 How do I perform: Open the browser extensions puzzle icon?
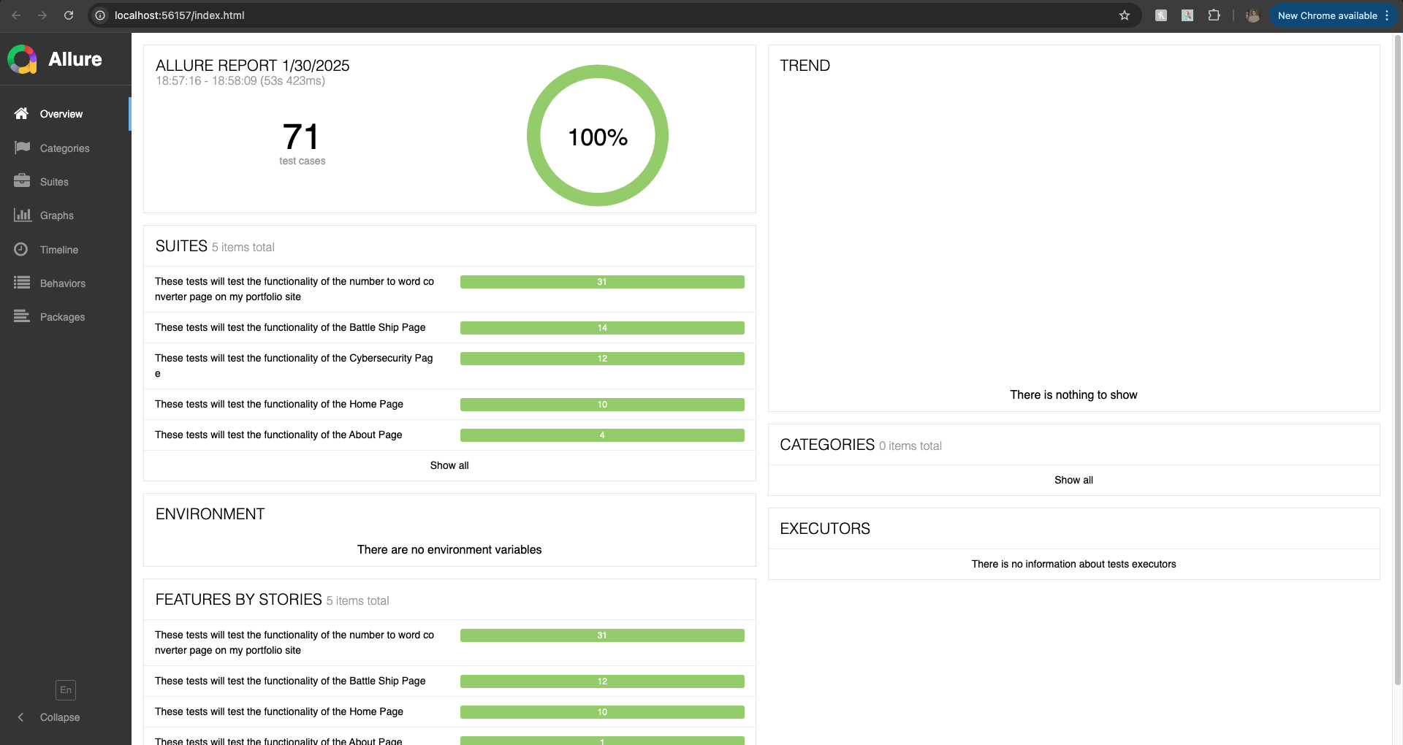pyautogui.click(x=1214, y=15)
